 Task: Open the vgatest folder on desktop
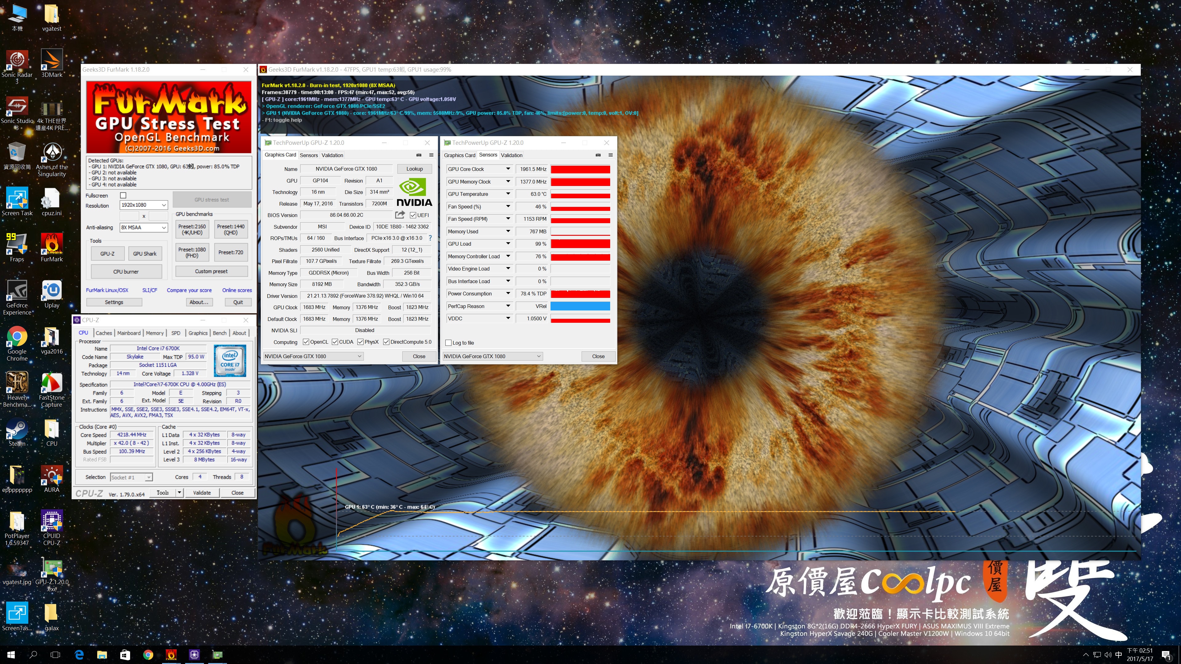point(52,18)
